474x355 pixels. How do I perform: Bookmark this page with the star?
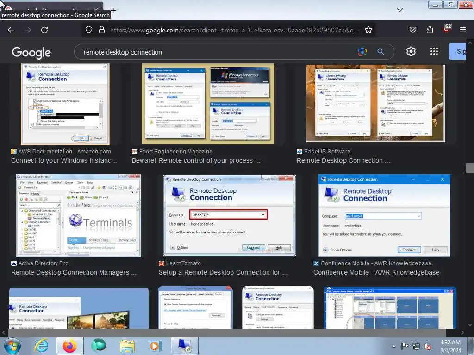coord(368,30)
